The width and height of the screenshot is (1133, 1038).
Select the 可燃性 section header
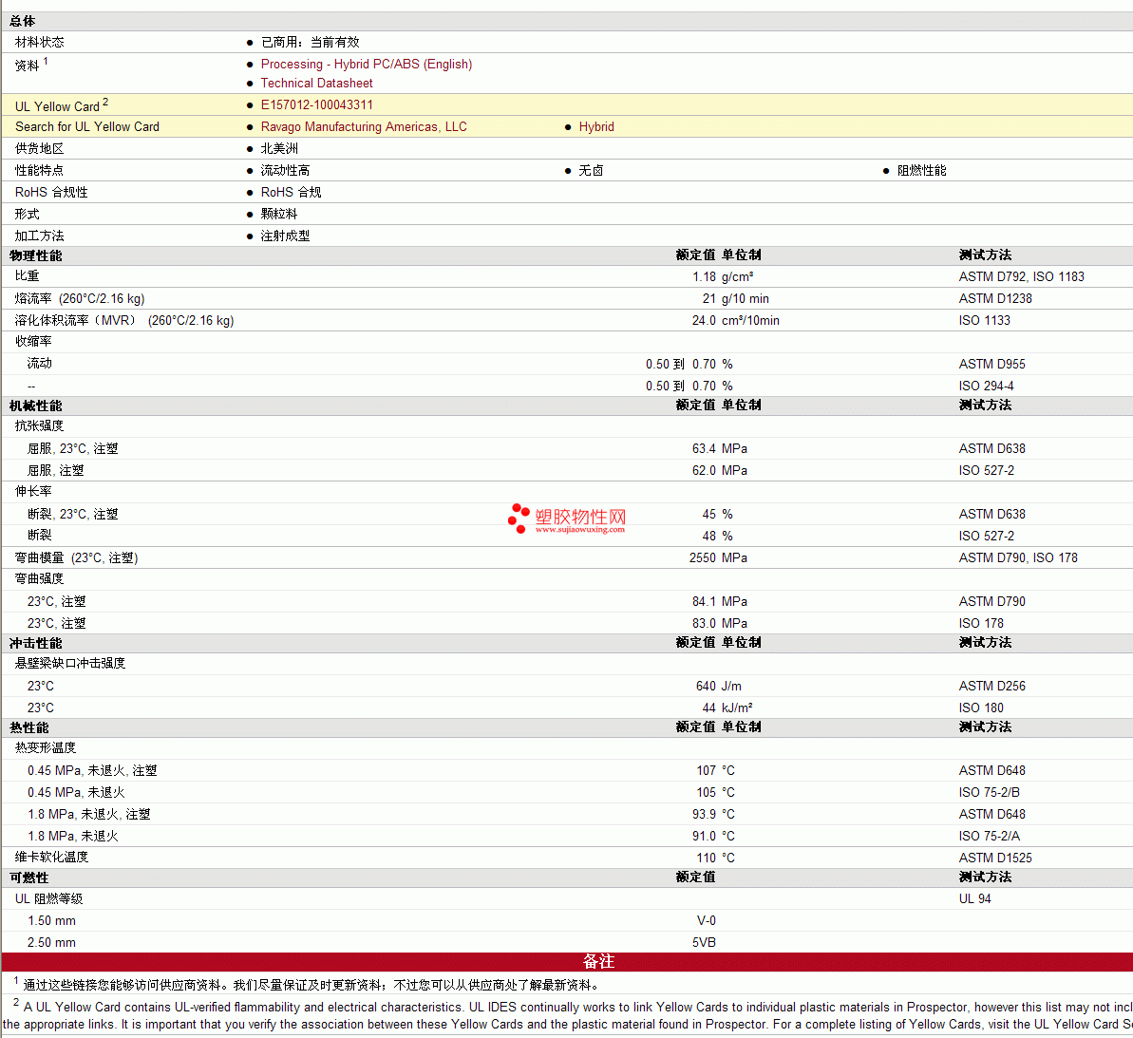point(28,878)
